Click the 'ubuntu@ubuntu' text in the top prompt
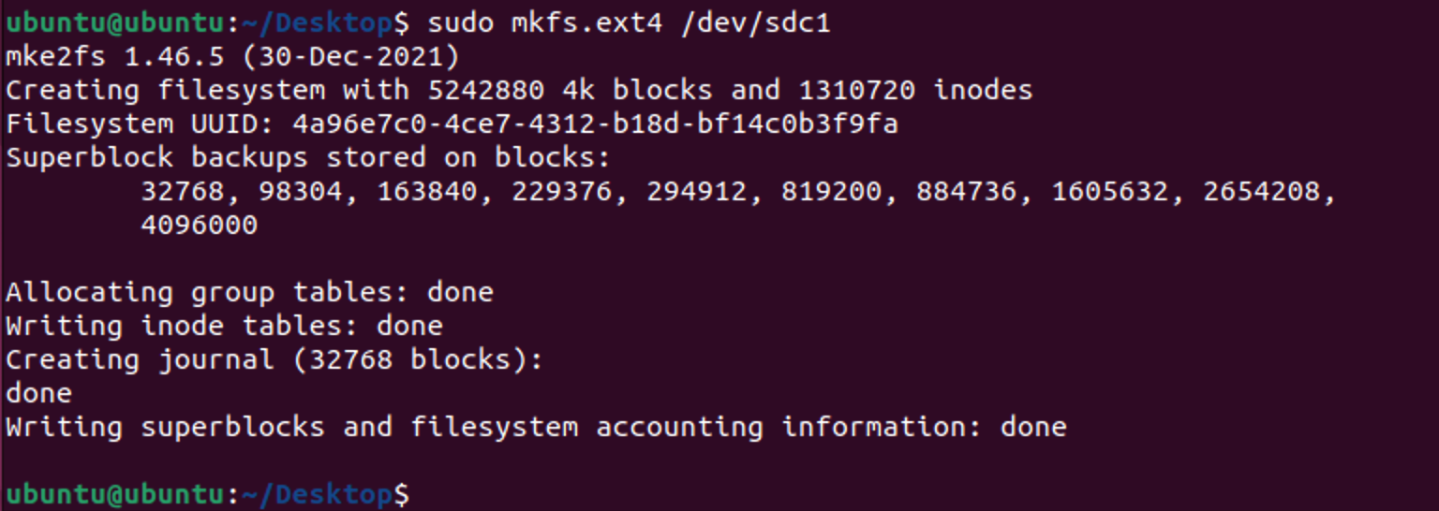1439x511 pixels. 114,23
